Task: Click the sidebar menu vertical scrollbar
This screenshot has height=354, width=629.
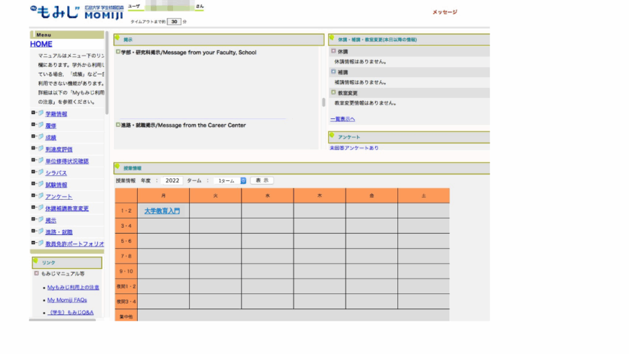Action: [107, 72]
